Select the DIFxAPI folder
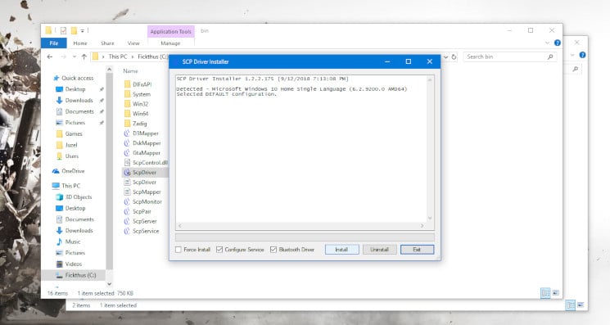This screenshot has height=325, width=610. pyautogui.click(x=142, y=84)
